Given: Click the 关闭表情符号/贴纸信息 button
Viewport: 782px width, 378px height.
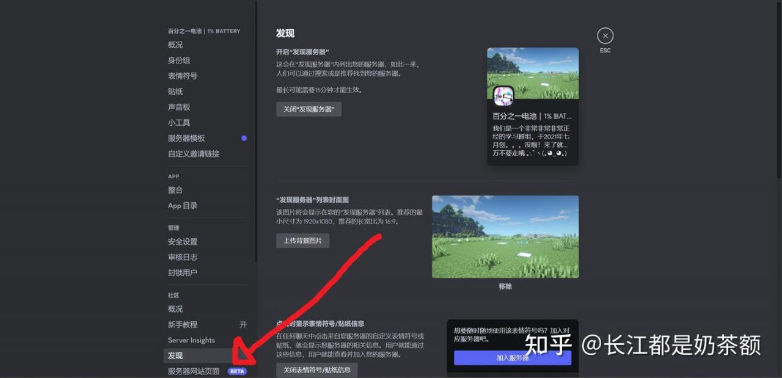Looking at the screenshot, I should [x=316, y=370].
